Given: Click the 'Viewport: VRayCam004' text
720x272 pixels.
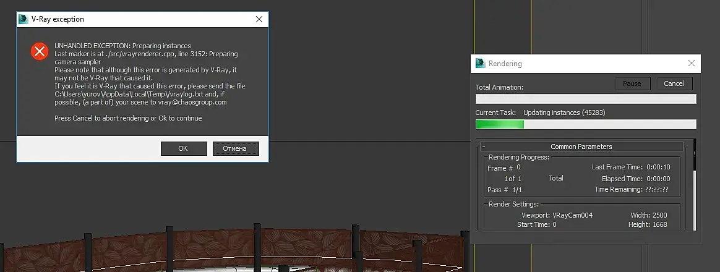Looking at the screenshot, I should [x=557, y=215].
